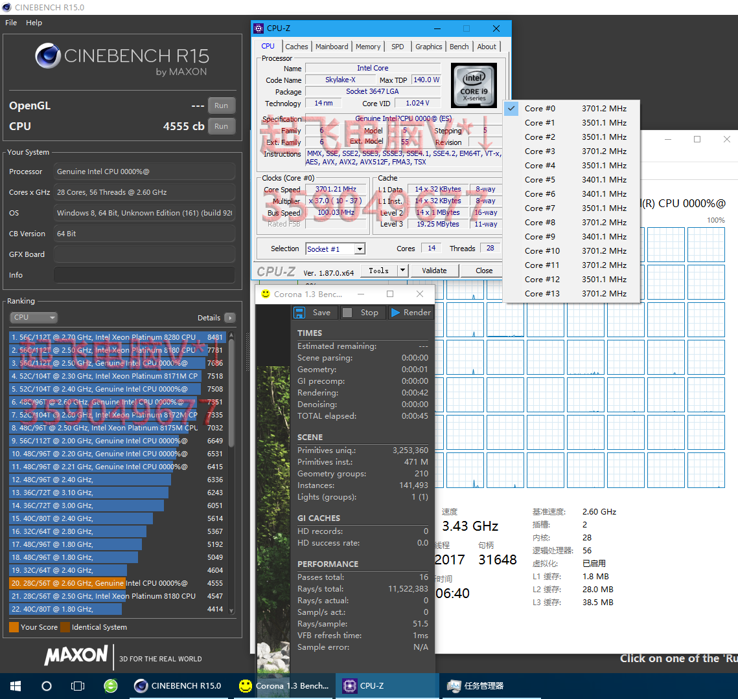Select Core #13 in clock menu

click(x=572, y=293)
